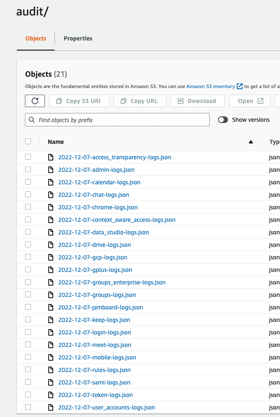Select checkbox for gplus-logs.json
Screen dimensions: 280x417
pos(28,269)
